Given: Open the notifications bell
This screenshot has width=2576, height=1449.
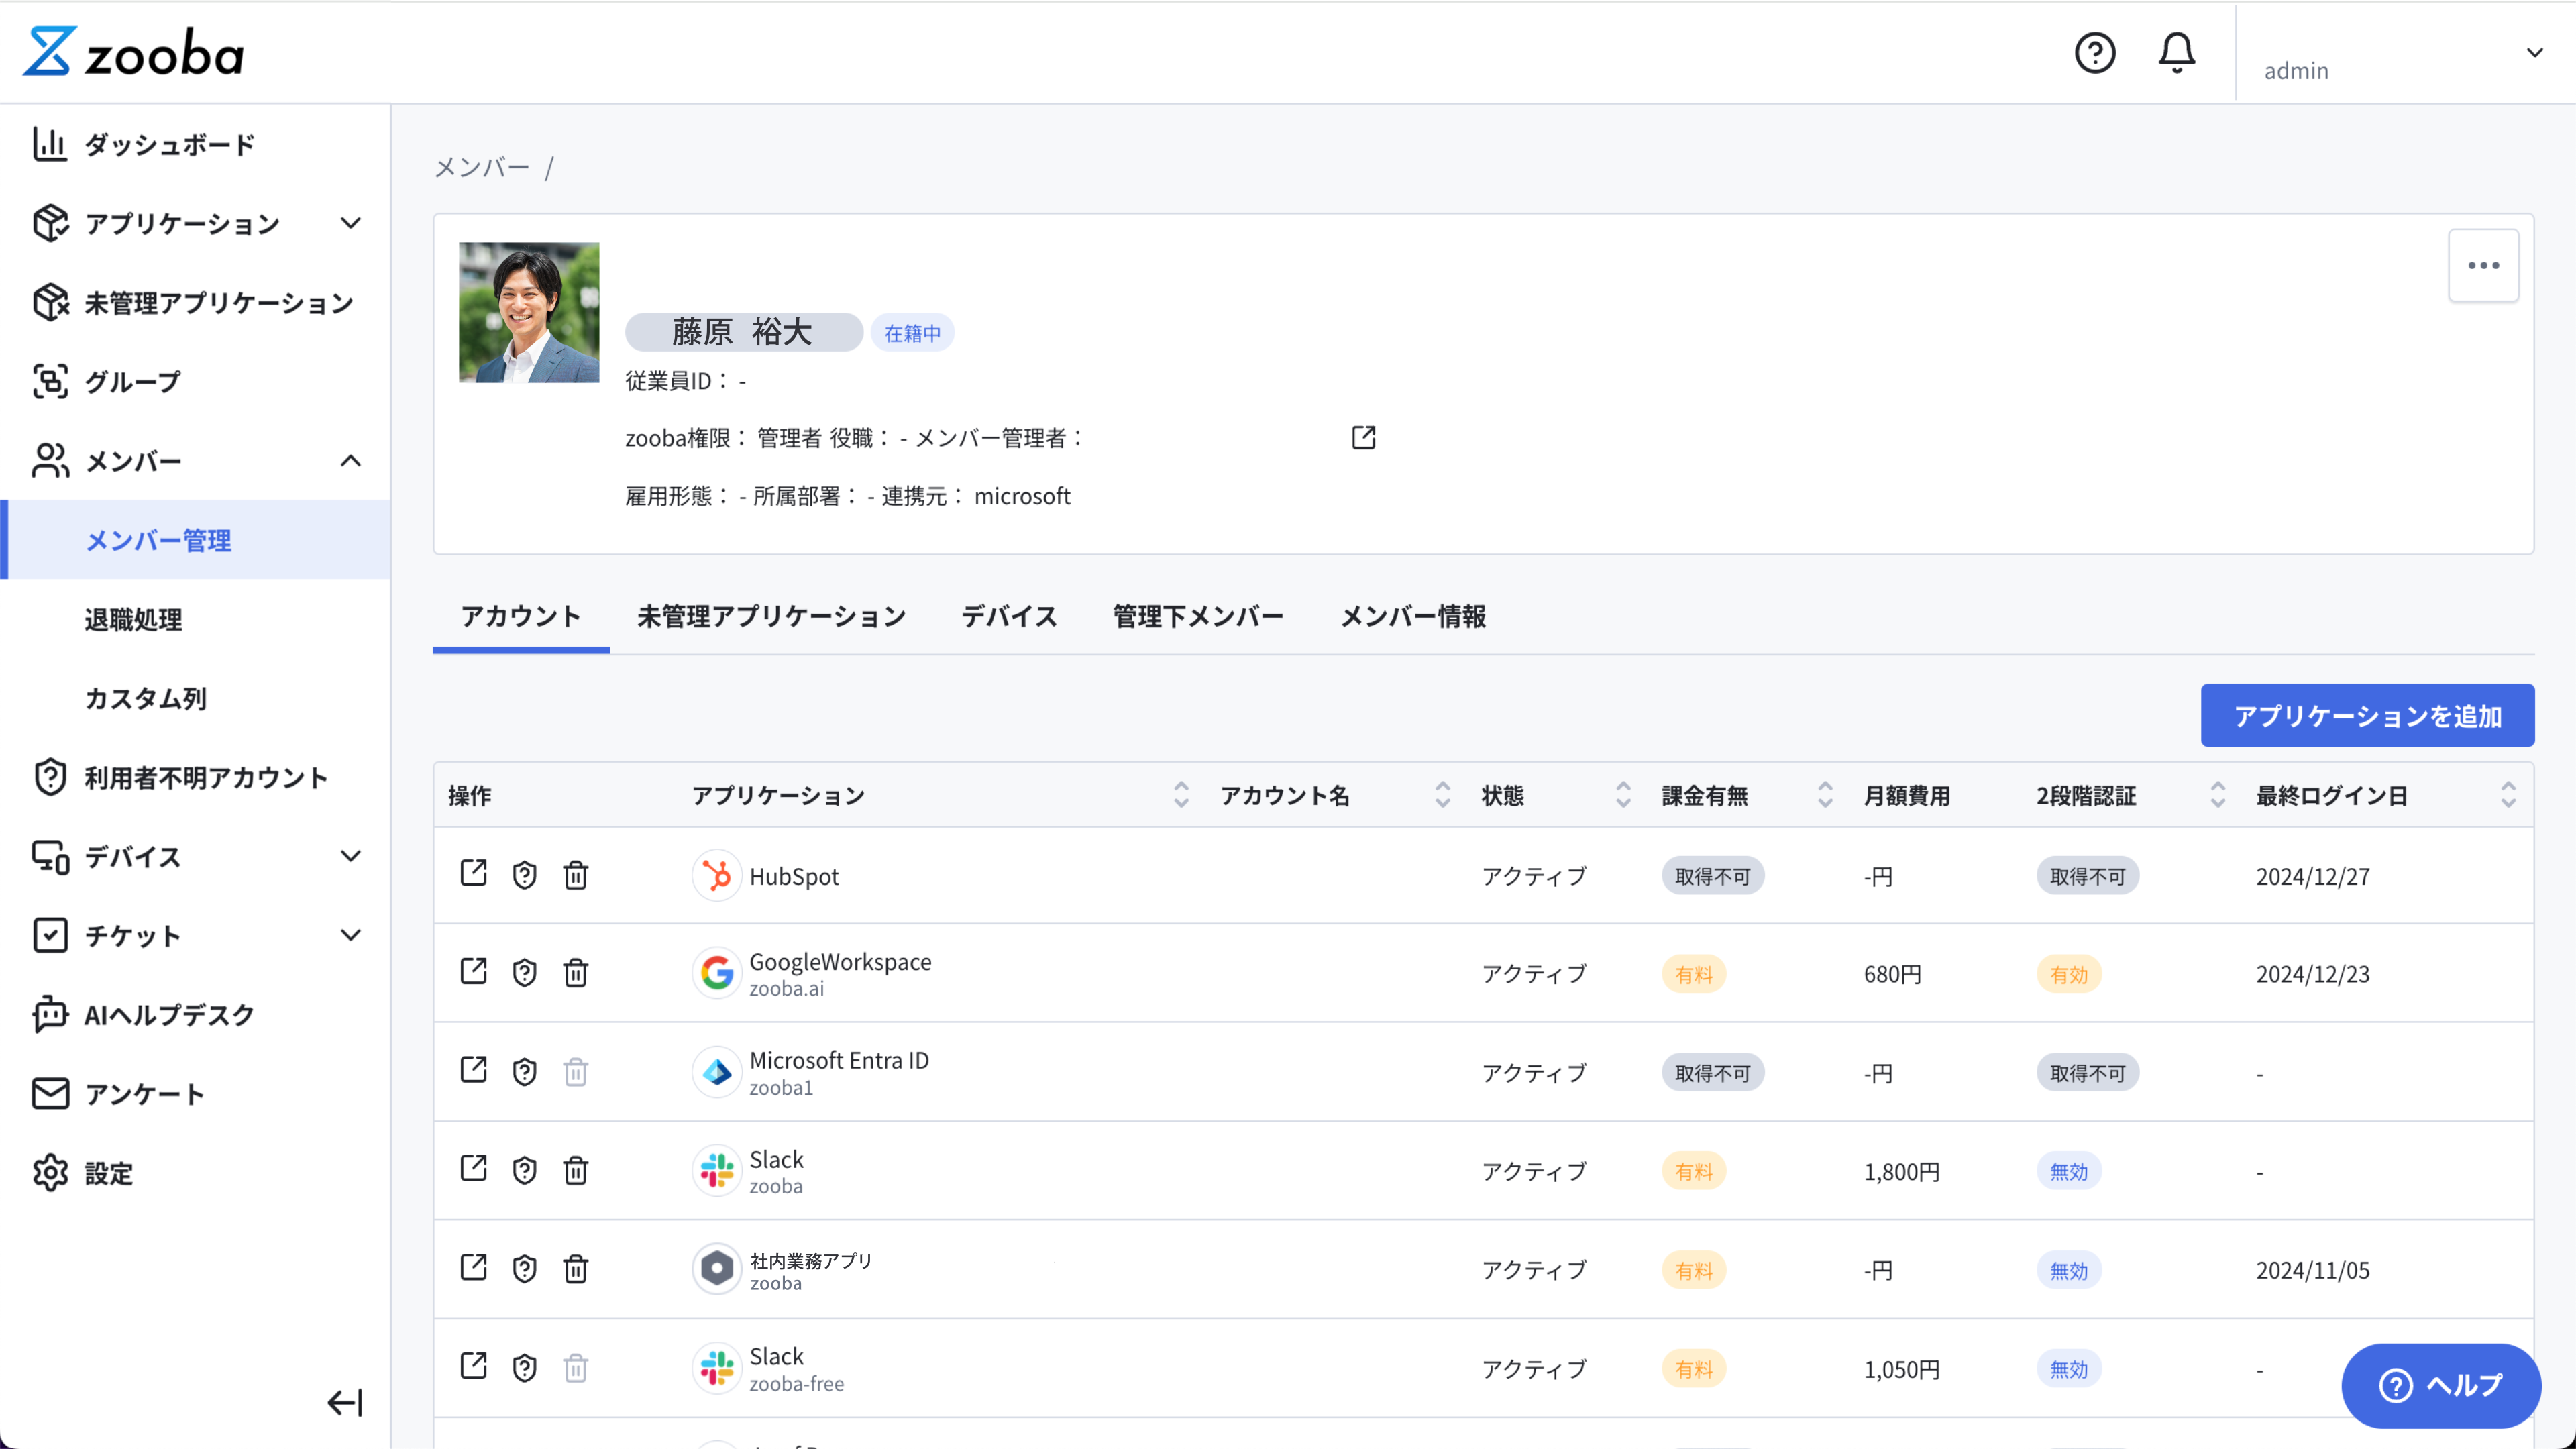Looking at the screenshot, I should [x=2176, y=52].
